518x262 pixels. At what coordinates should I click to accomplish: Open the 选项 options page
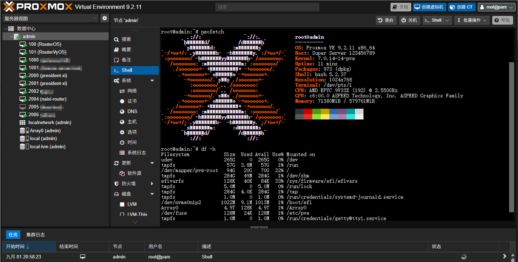(x=134, y=132)
